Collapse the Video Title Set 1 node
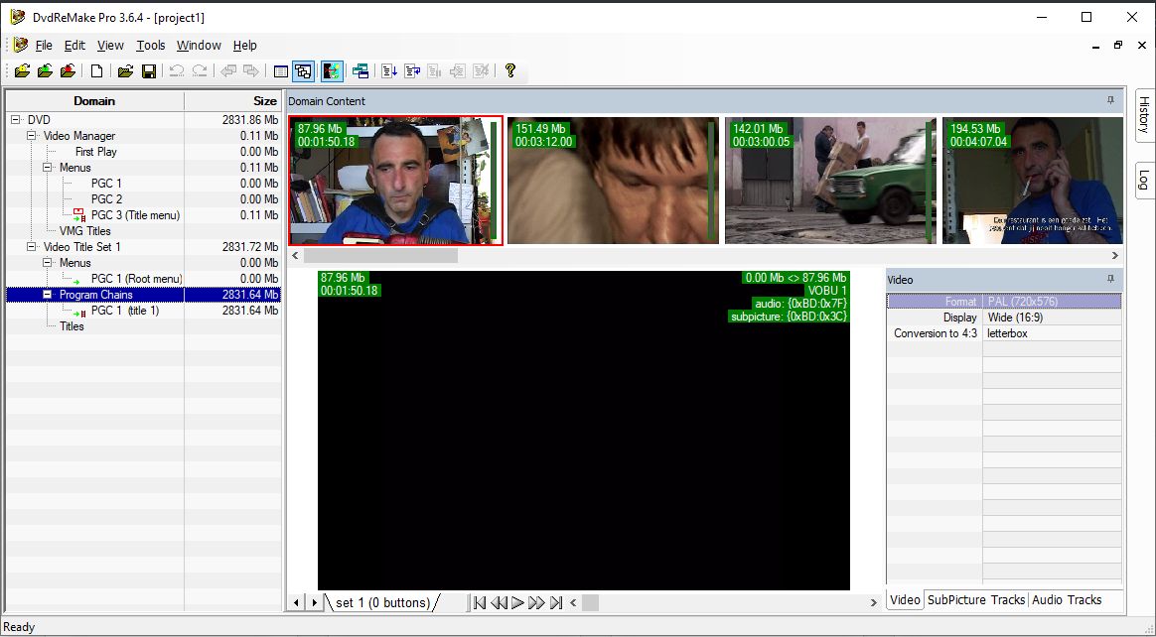The image size is (1156, 637). [x=32, y=247]
